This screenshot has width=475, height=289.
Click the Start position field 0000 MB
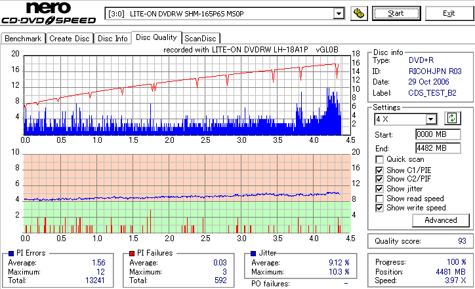click(x=438, y=134)
